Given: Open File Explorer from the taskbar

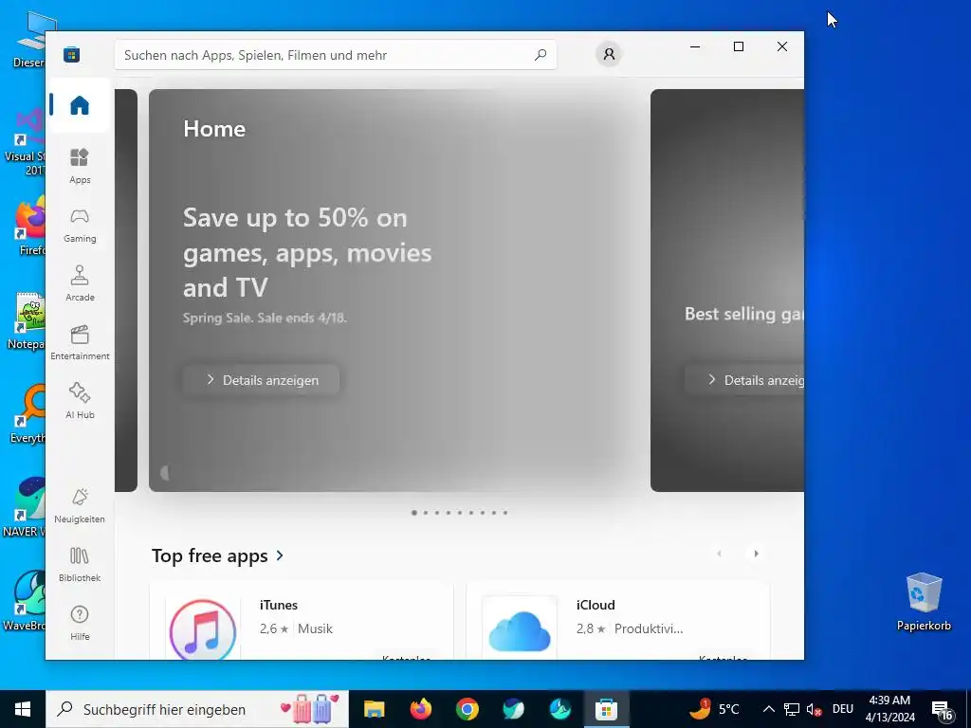Looking at the screenshot, I should pyautogui.click(x=374, y=709).
